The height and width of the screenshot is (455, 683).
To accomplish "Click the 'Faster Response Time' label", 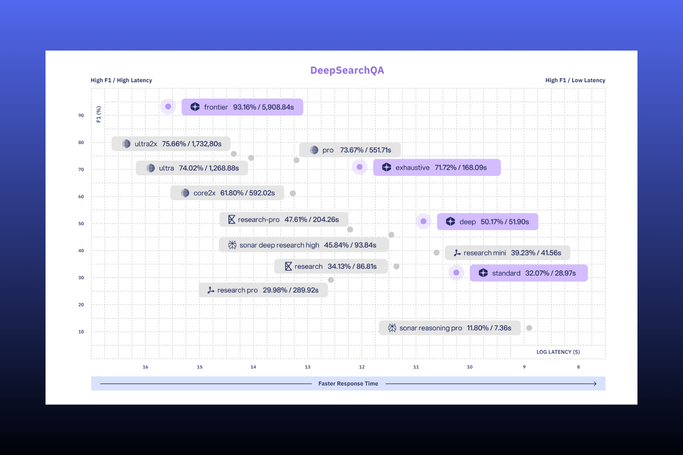I will [348, 384].
